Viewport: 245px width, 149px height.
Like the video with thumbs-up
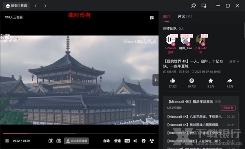pyautogui.click(x=172, y=81)
